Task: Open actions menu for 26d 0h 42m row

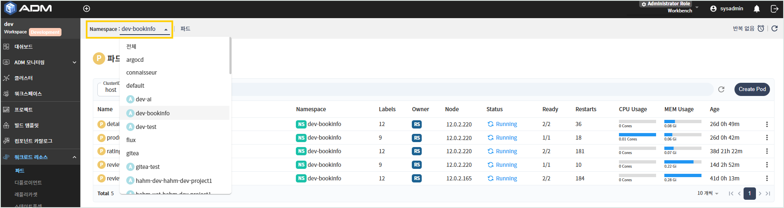Action: (767, 138)
